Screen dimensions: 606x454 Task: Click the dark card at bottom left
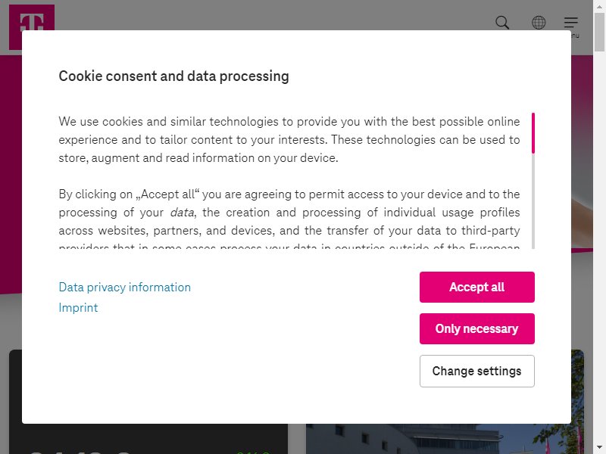click(148, 439)
